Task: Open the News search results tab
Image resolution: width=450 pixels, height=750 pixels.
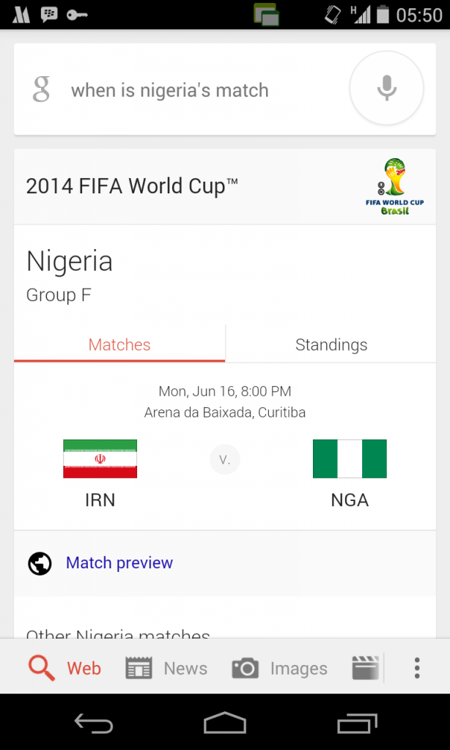Action: click(166, 668)
